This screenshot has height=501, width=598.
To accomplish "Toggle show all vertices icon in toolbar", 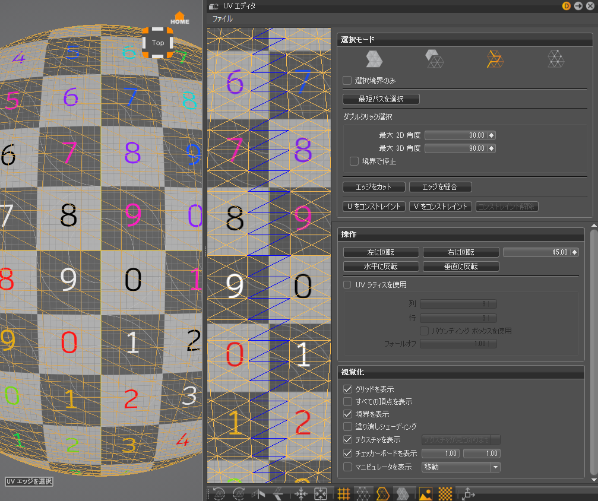I will click(363, 494).
